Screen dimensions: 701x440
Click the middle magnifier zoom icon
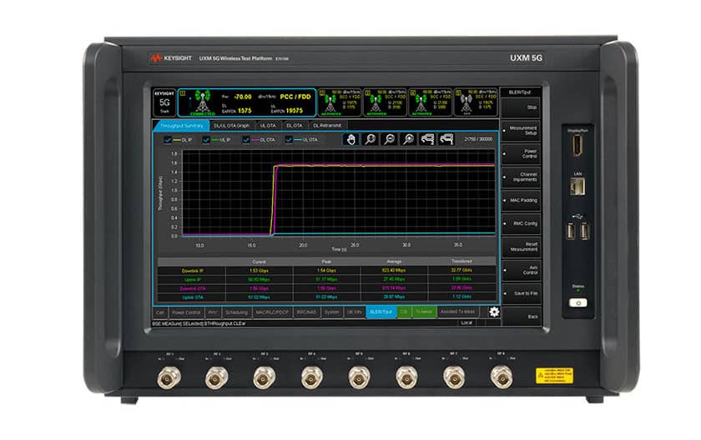tap(389, 139)
